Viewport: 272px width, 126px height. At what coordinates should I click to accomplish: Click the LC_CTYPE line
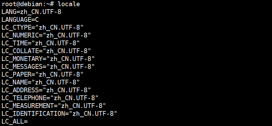(x=42, y=28)
